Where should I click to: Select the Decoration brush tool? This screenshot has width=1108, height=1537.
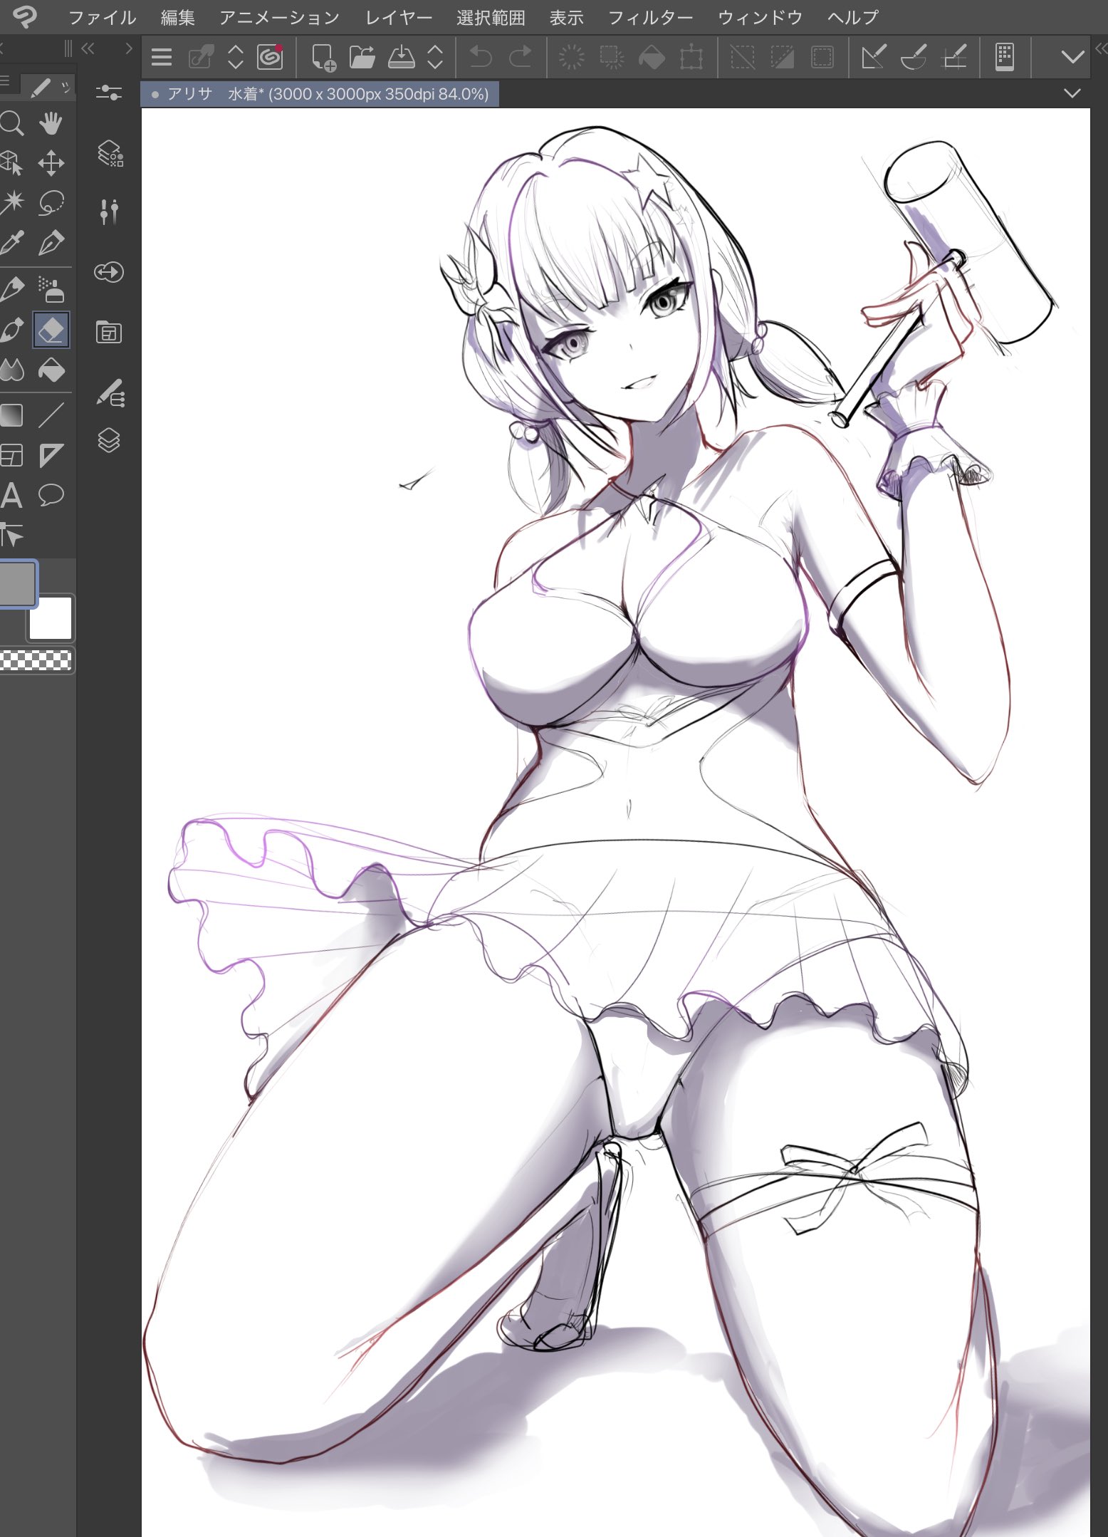(11, 330)
